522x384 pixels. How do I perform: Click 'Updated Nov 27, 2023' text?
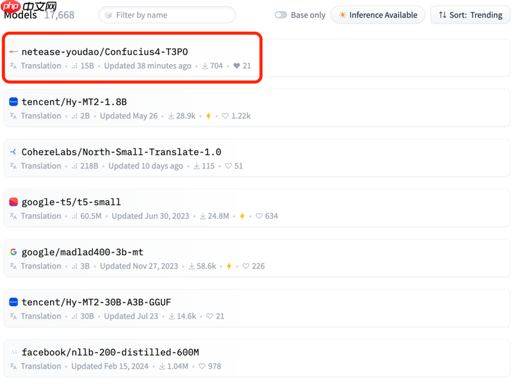(139, 266)
